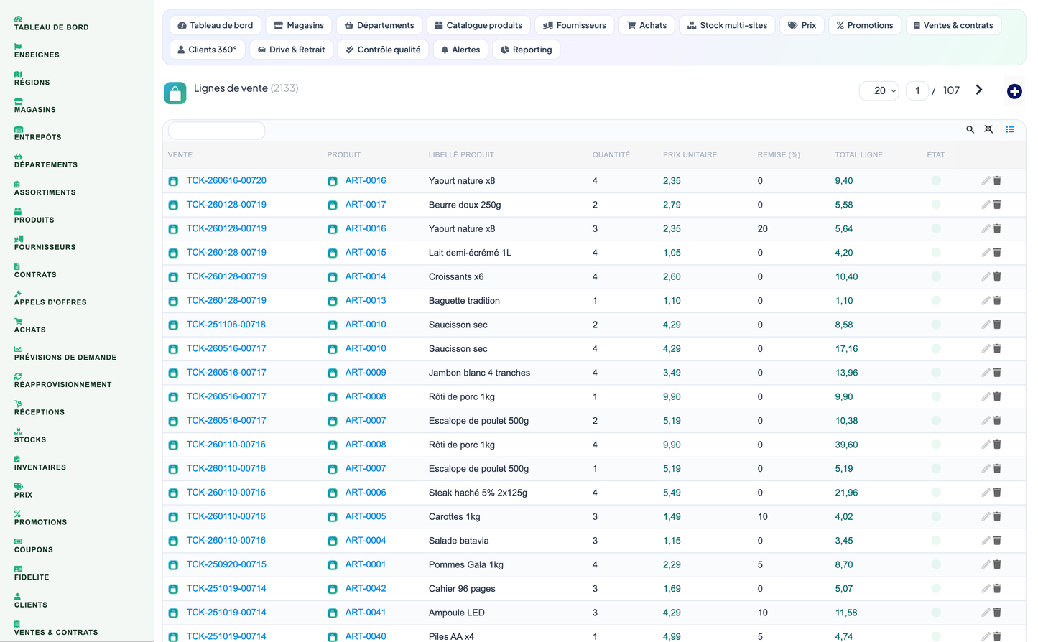Click the clear-search crossed magnifier icon
Viewport: 1038px width, 642px height.
988,129
